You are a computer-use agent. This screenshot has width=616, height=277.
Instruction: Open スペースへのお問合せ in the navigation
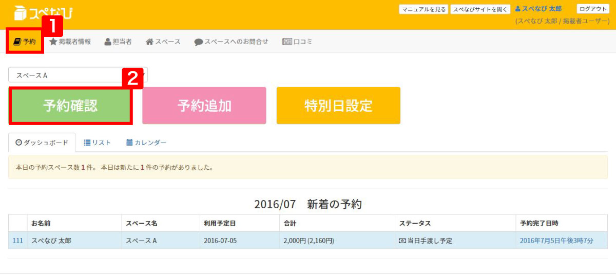click(231, 42)
